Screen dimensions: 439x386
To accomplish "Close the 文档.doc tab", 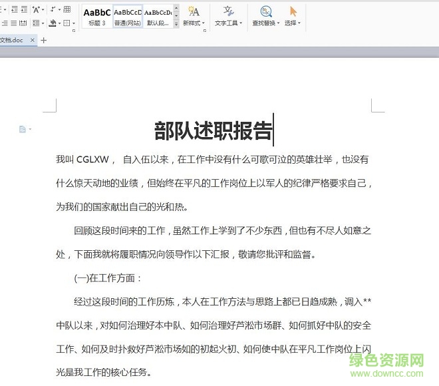I will (x=33, y=40).
